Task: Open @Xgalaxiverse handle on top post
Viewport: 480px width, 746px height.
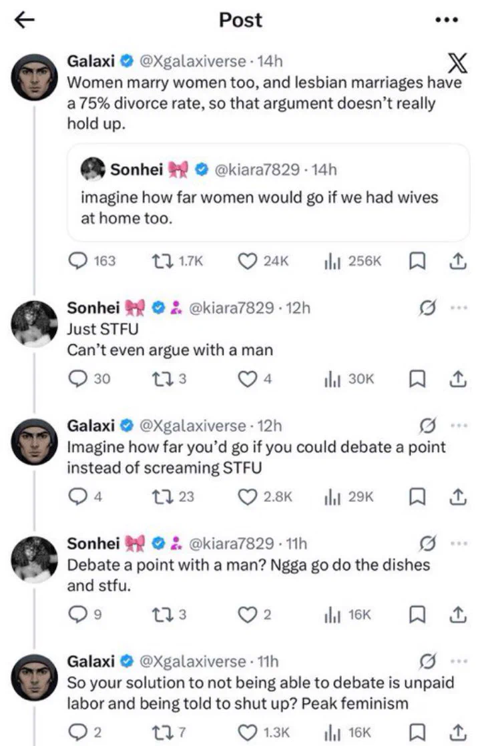Action: tap(192, 61)
